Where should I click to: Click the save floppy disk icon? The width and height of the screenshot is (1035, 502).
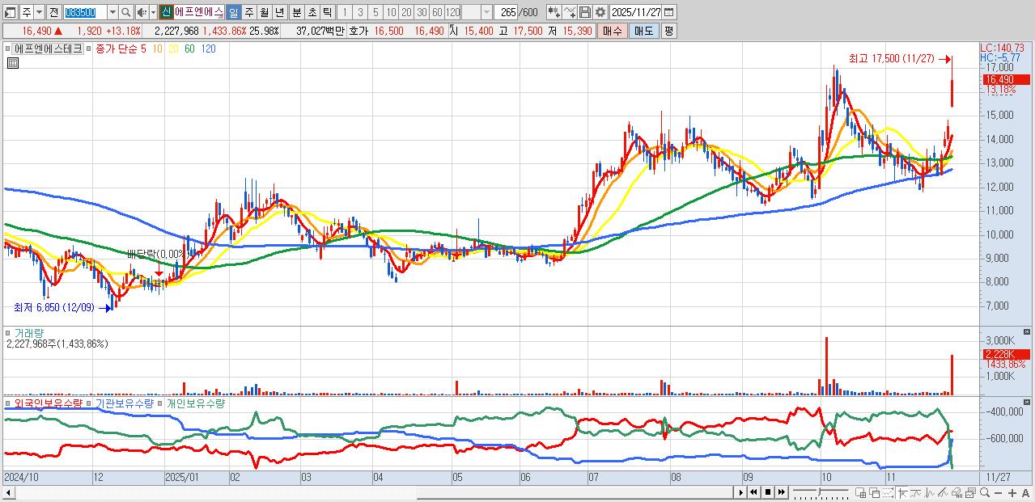coord(584,12)
